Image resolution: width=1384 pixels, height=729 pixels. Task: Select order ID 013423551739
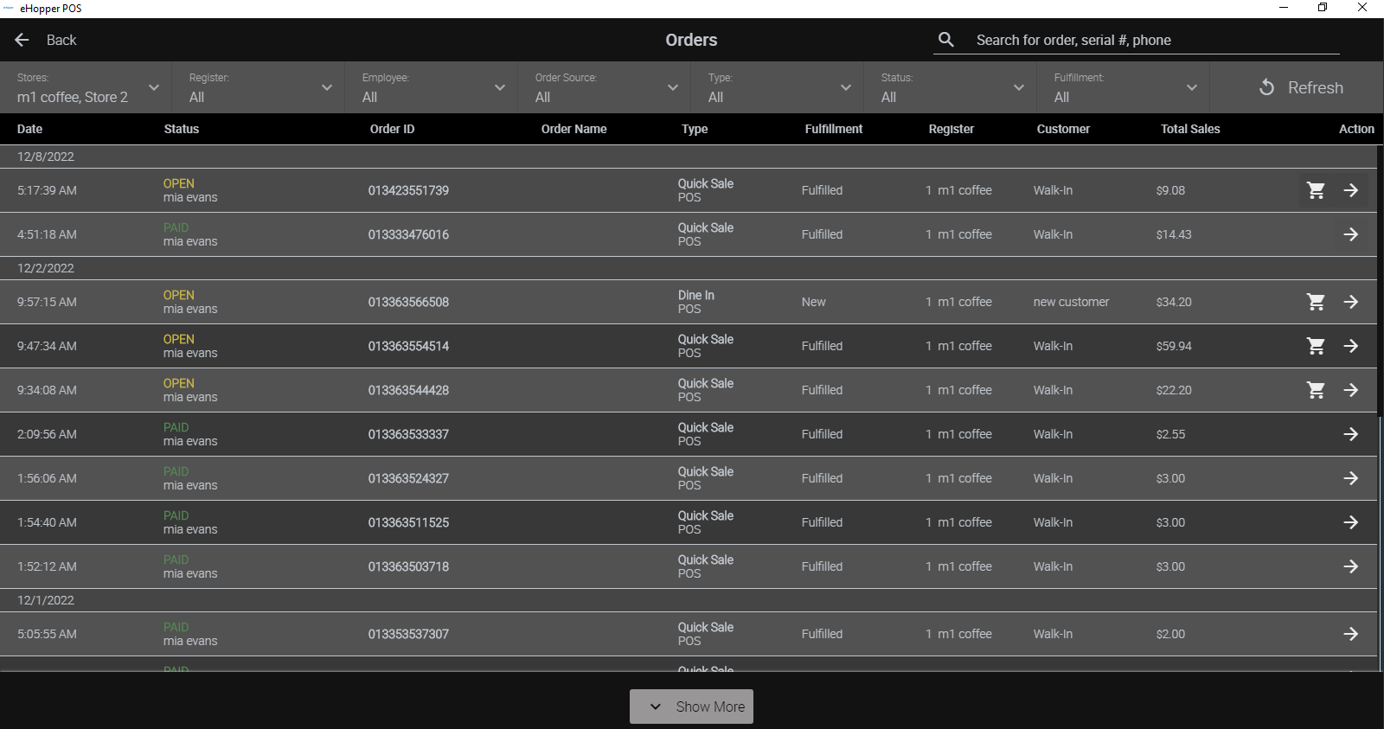pyautogui.click(x=408, y=190)
